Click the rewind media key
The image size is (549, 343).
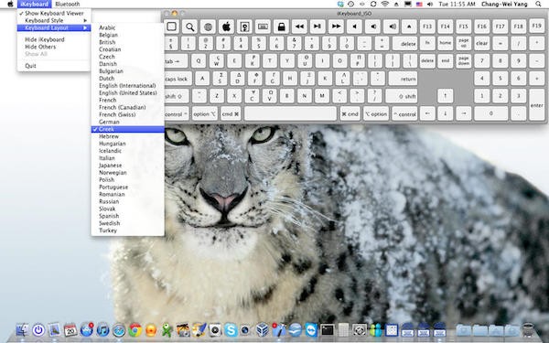(x=299, y=27)
